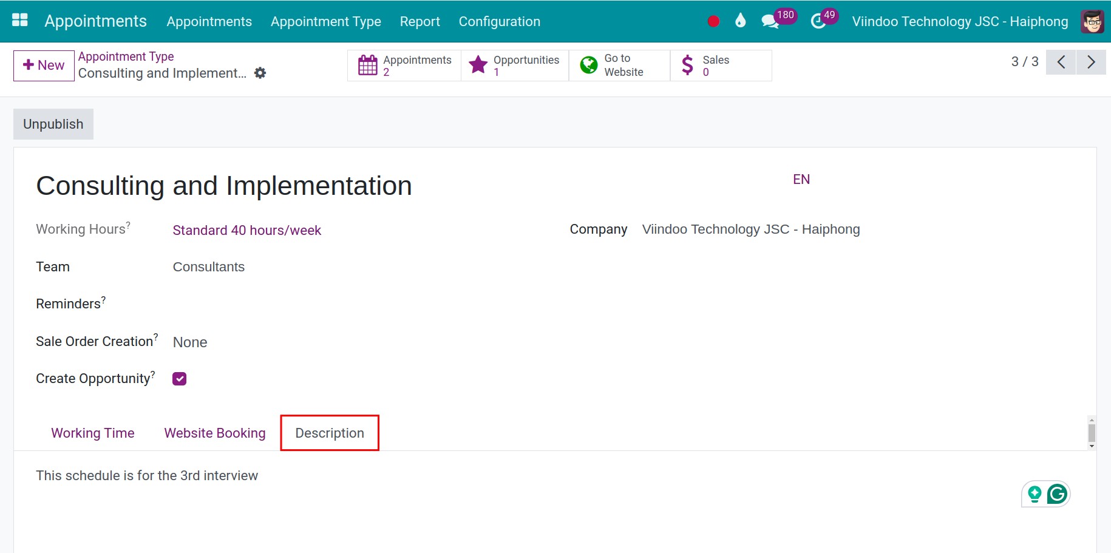This screenshot has height=553, width=1111.
Task: Click the Grammarly G icon
Action: [1057, 494]
